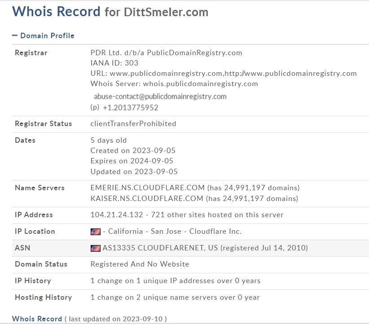Image resolution: width=369 pixels, height=324 pixels.
Task: Click the Whois Server whois.publicdomainregistry.com line
Action: 174,84
